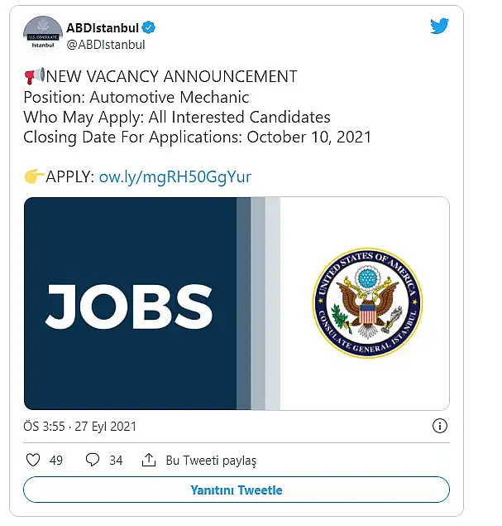Like the tweet with heart icon

[33, 460]
